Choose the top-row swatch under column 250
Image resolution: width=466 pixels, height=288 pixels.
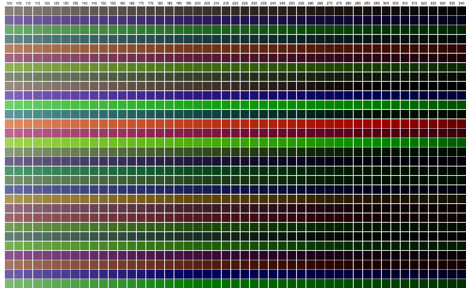(x=292, y=11)
